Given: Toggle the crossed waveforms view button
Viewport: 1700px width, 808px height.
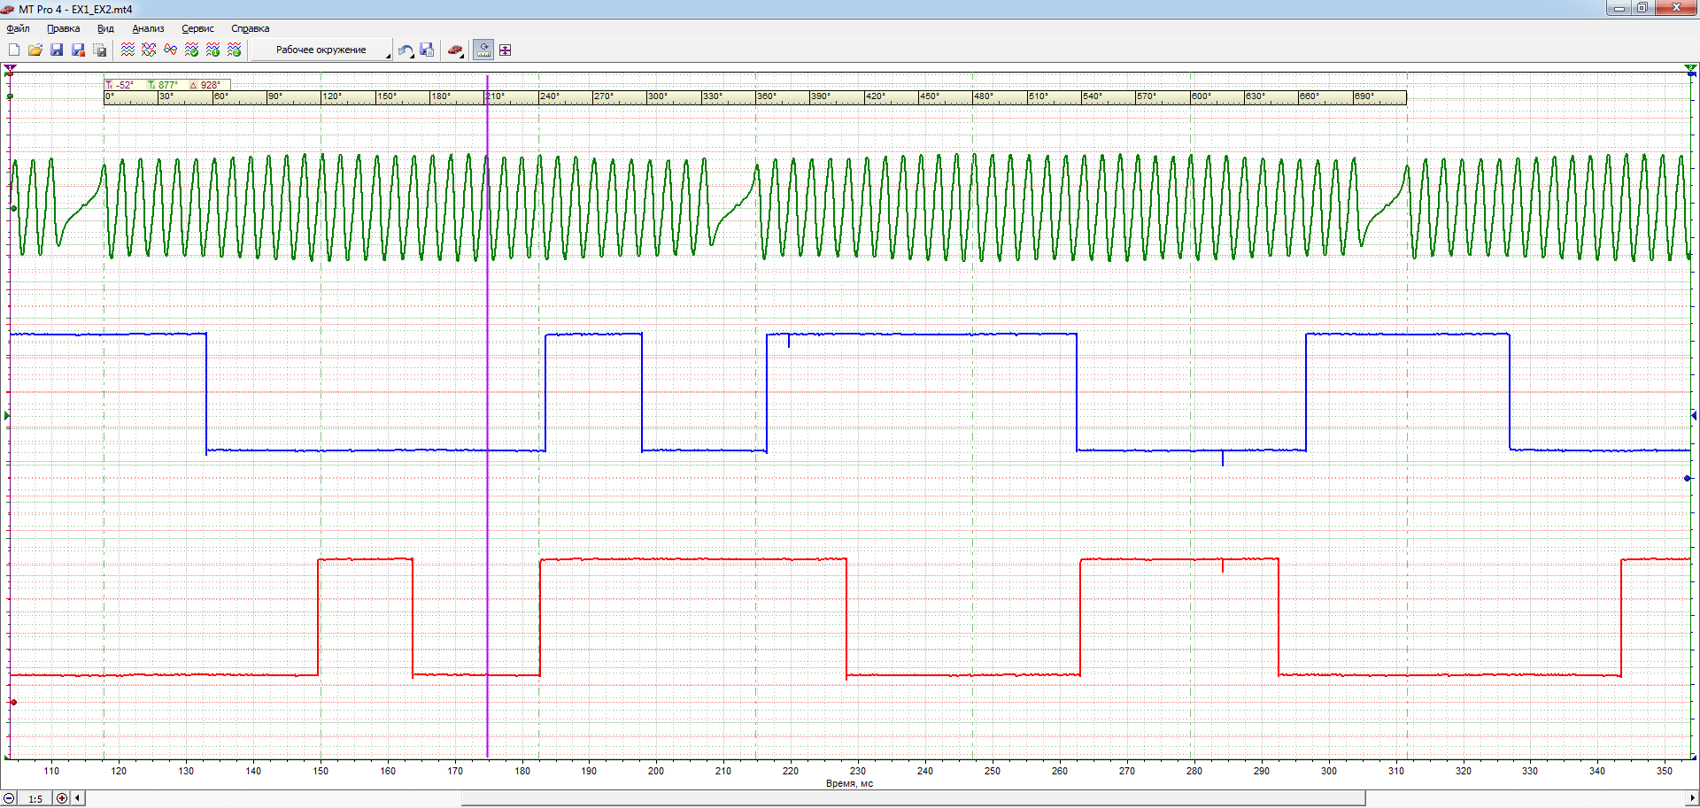Looking at the screenshot, I should (149, 50).
